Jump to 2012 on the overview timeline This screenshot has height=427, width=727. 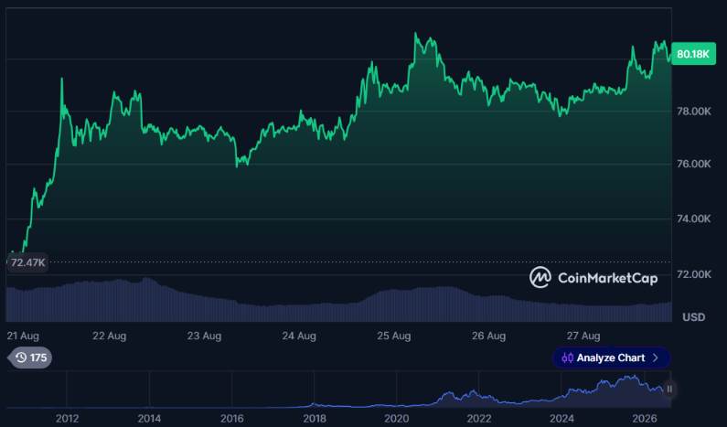click(67, 419)
